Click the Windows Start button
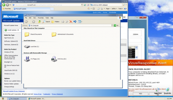 pos(3,99)
